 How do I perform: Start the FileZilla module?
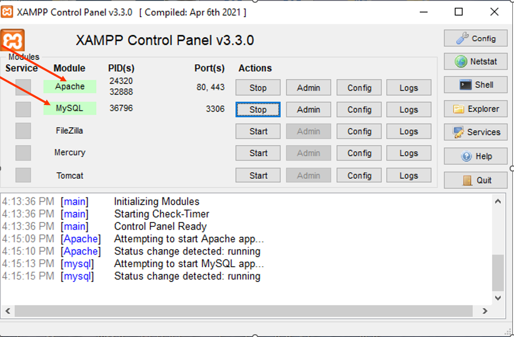(x=258, y=131)
